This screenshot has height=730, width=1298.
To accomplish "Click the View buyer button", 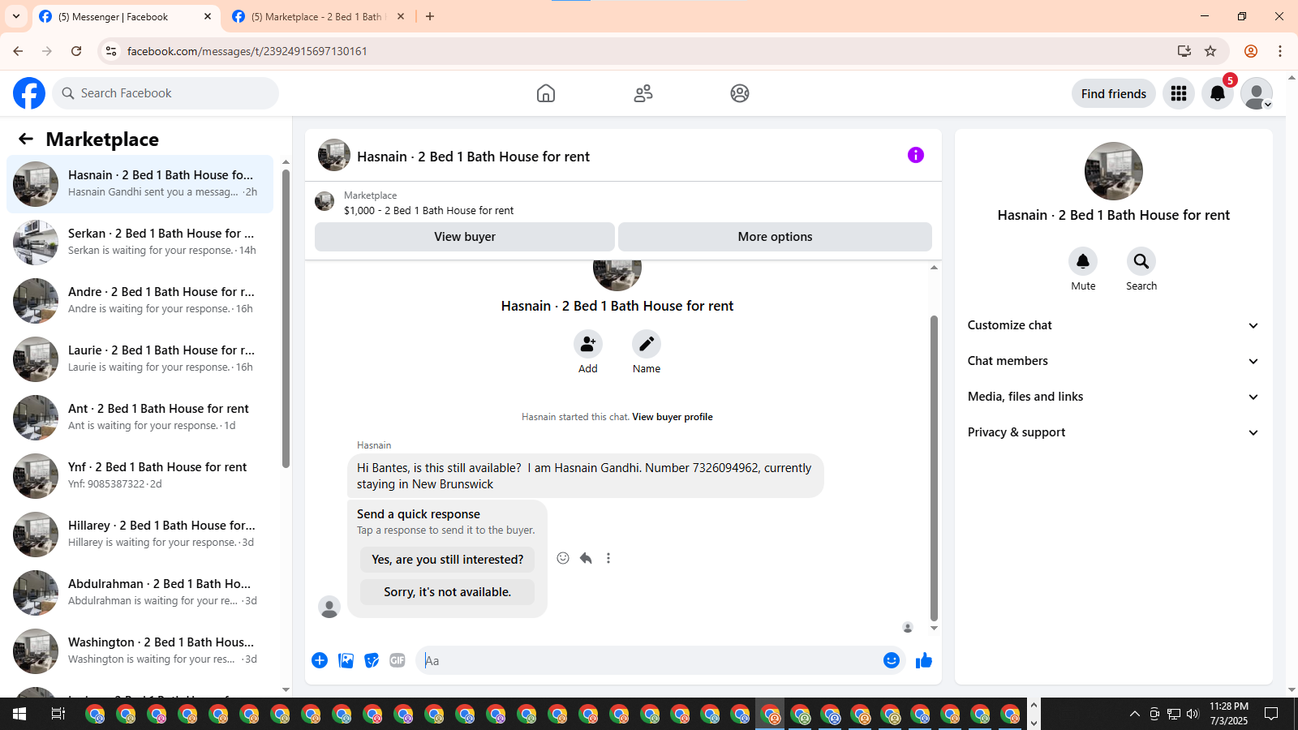I will (465, 237).
